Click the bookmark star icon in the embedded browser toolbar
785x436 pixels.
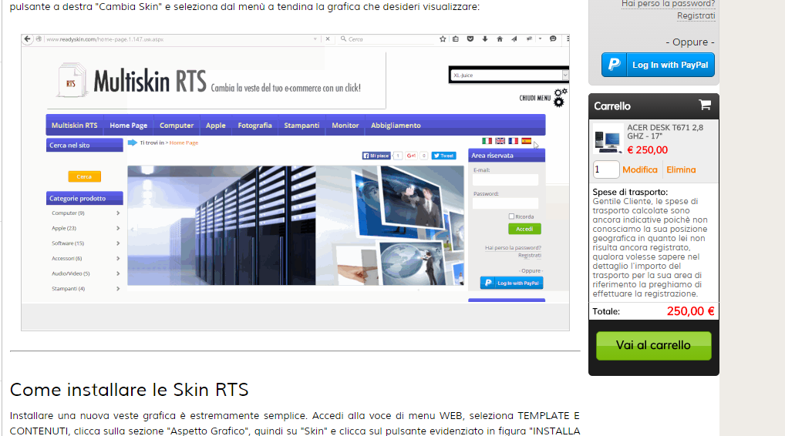[x=443, y=39]
